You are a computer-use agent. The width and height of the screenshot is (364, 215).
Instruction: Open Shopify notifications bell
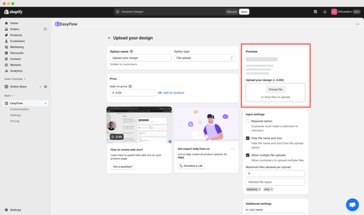(325, 11)
